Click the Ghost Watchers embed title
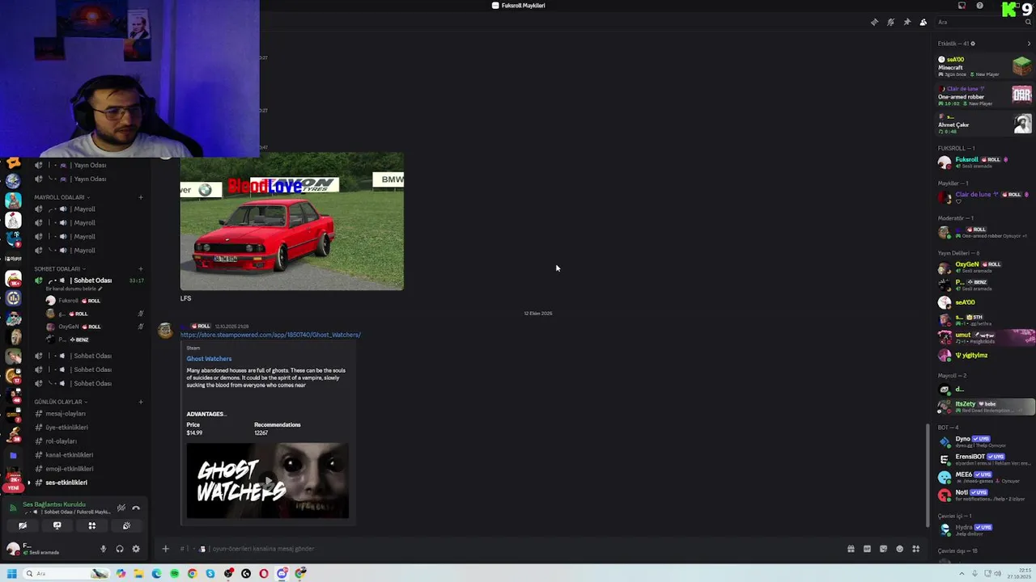This screenshot has width=1036, height=582. pyautogui.click(x=209, y=359)
